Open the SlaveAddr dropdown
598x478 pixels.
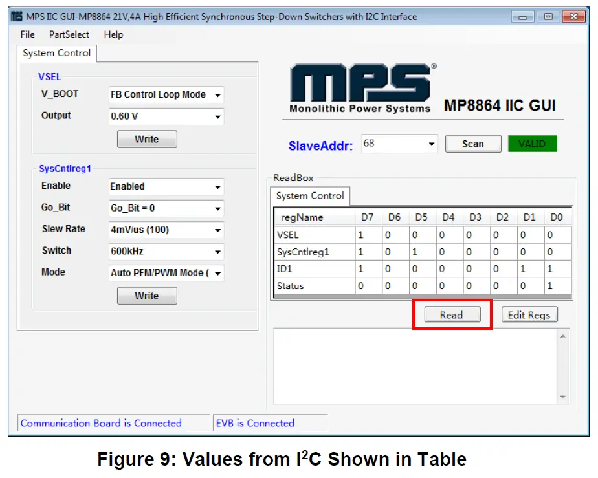399,144
